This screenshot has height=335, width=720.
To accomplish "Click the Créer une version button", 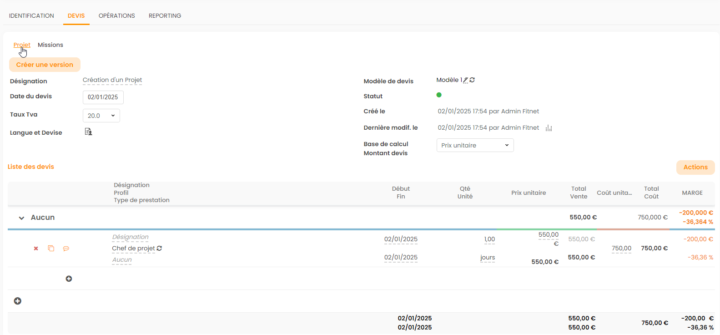I will tap(45, 65).
